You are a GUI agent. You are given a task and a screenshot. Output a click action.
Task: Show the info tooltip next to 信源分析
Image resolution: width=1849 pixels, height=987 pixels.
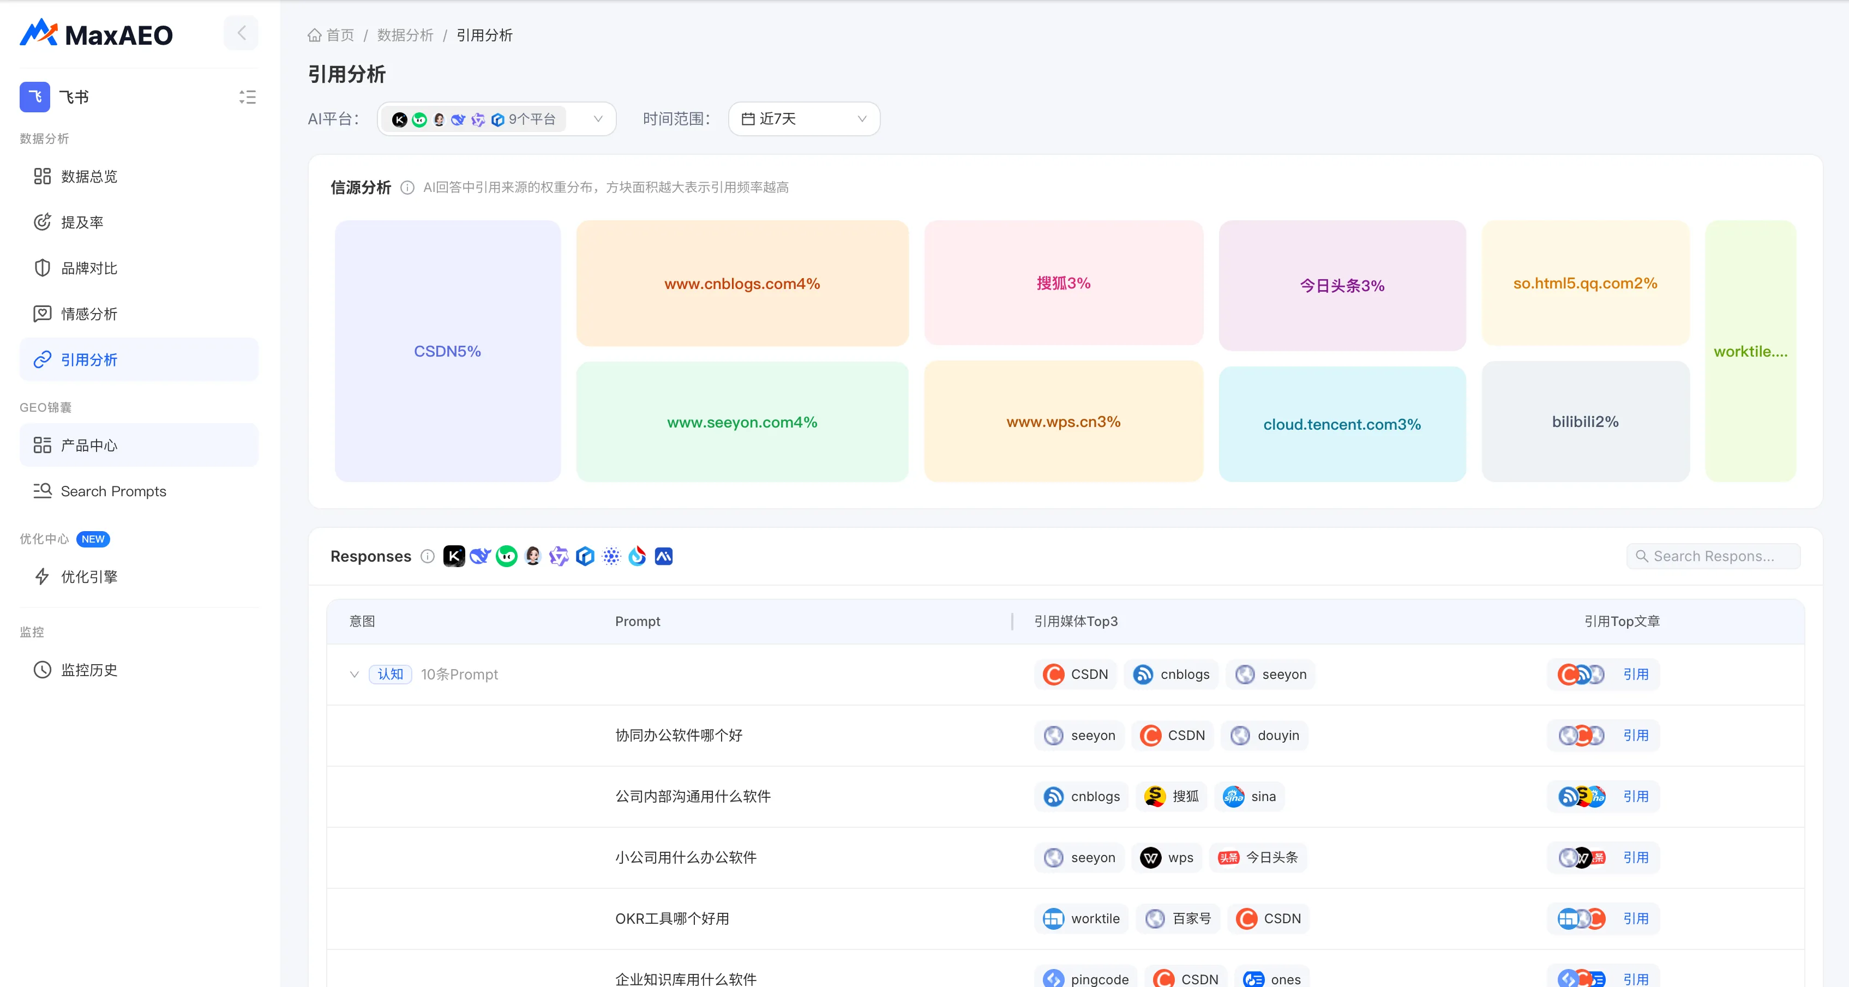pos(407,188)
